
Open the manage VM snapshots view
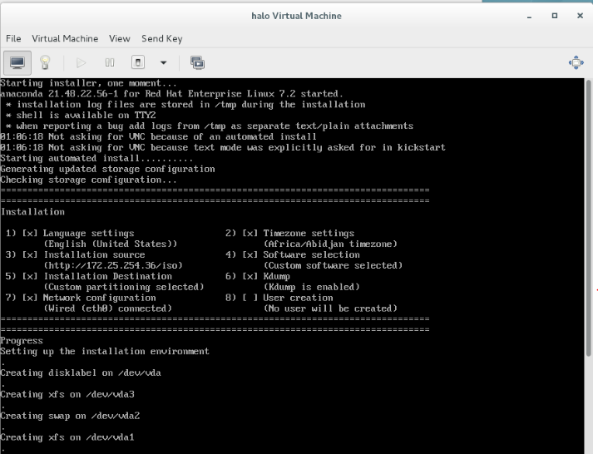tap(197, 62)
